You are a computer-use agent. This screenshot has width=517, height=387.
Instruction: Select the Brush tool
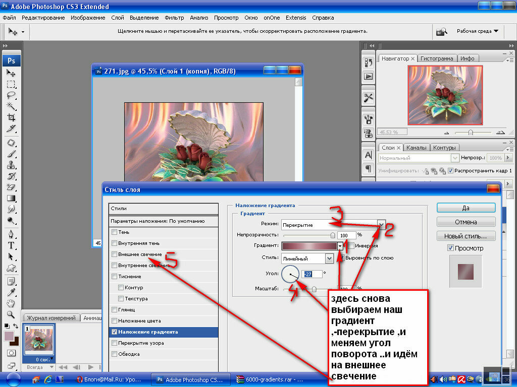11,154
